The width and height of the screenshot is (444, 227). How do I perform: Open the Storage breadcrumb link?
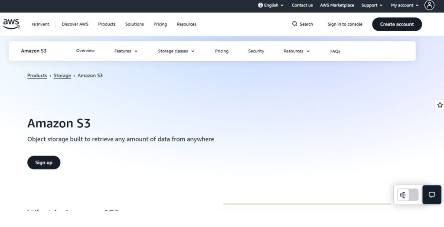(x=62, y=75)
